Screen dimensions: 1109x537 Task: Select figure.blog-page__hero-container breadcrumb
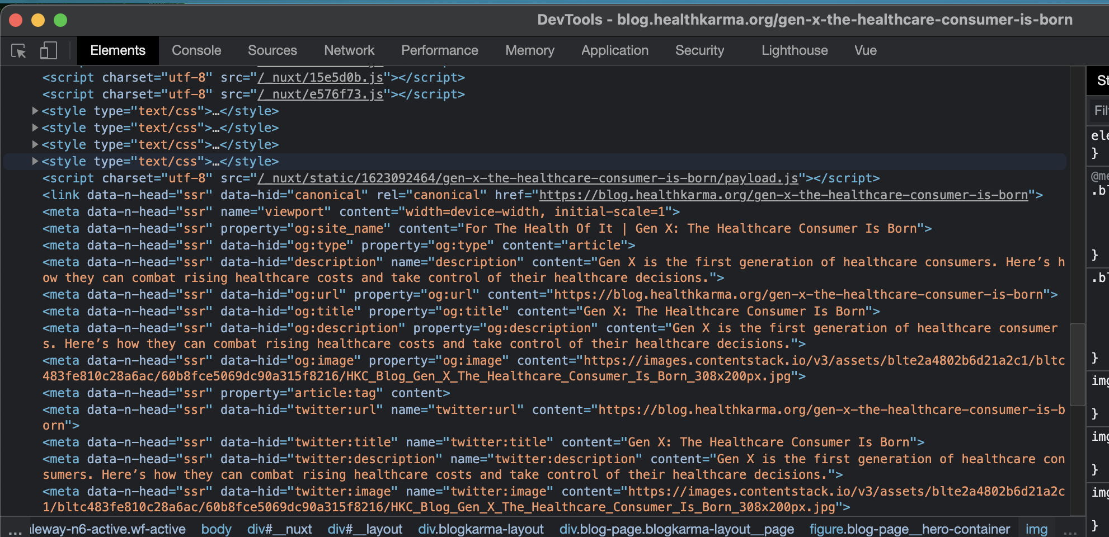point(909,529)
